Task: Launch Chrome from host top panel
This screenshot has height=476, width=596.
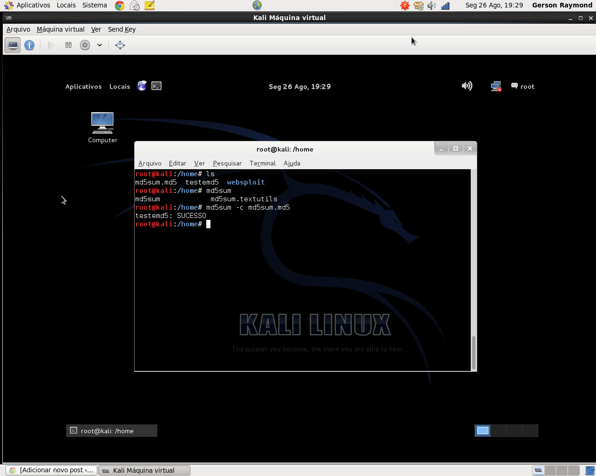Action: click(x=120, y=6)
